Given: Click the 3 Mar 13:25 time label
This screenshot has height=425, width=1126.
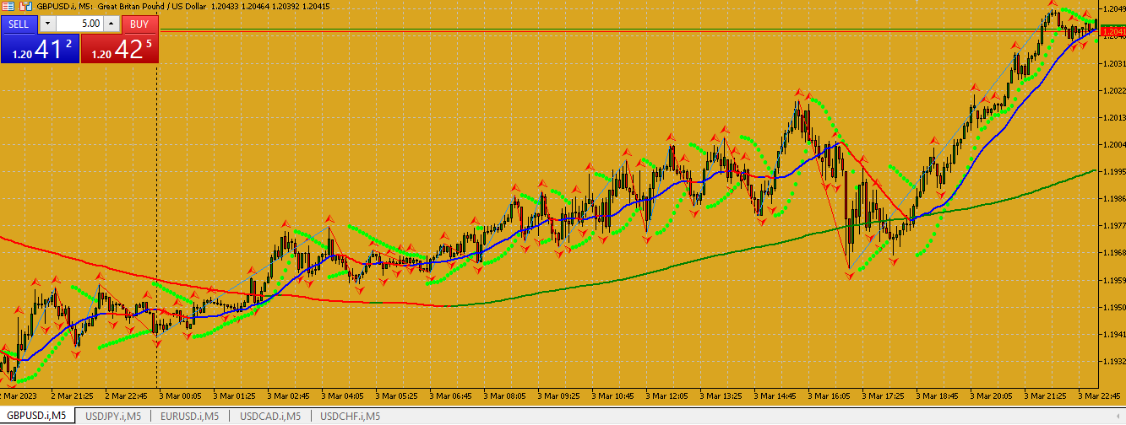Looking at the screenshot, I should pyautogui.click(x=721, y=395).
